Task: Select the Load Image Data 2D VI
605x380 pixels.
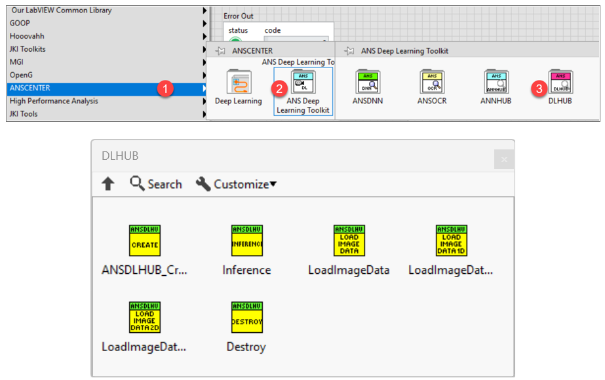Action: [x=145, y=317]
